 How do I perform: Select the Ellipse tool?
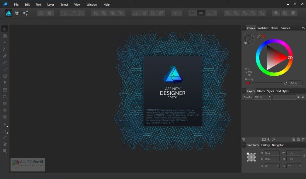pyautogui.click(x=5, y=110)
